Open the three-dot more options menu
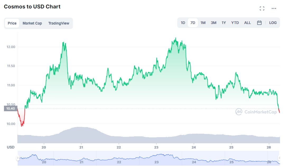The height and width of the screenshot is (168, 285). coord(274,8)
